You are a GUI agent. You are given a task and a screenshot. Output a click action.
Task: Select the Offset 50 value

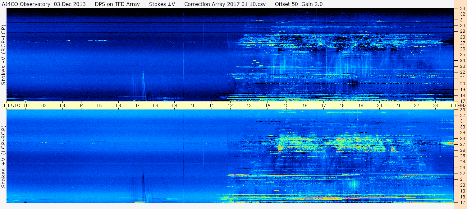[286, 4]
